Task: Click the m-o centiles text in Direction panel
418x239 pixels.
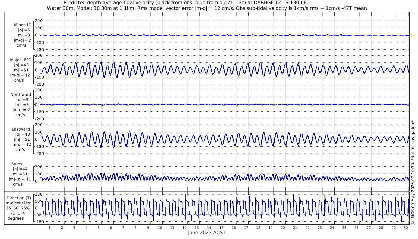Action: [x=19, y=203]
